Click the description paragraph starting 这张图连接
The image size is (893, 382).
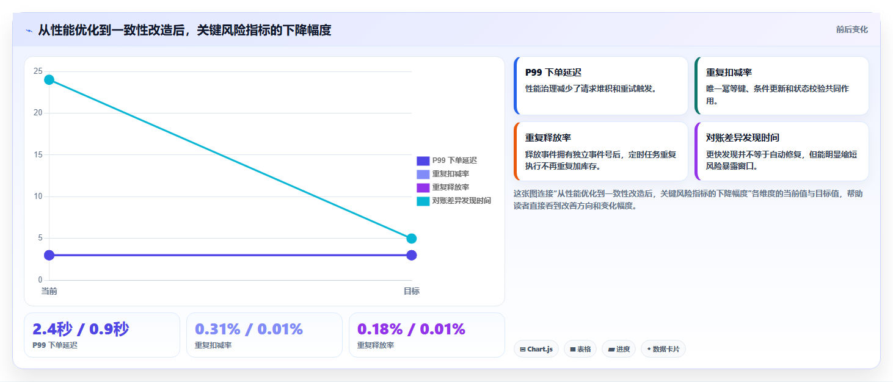pyautogui.click(x=688, y=200)
